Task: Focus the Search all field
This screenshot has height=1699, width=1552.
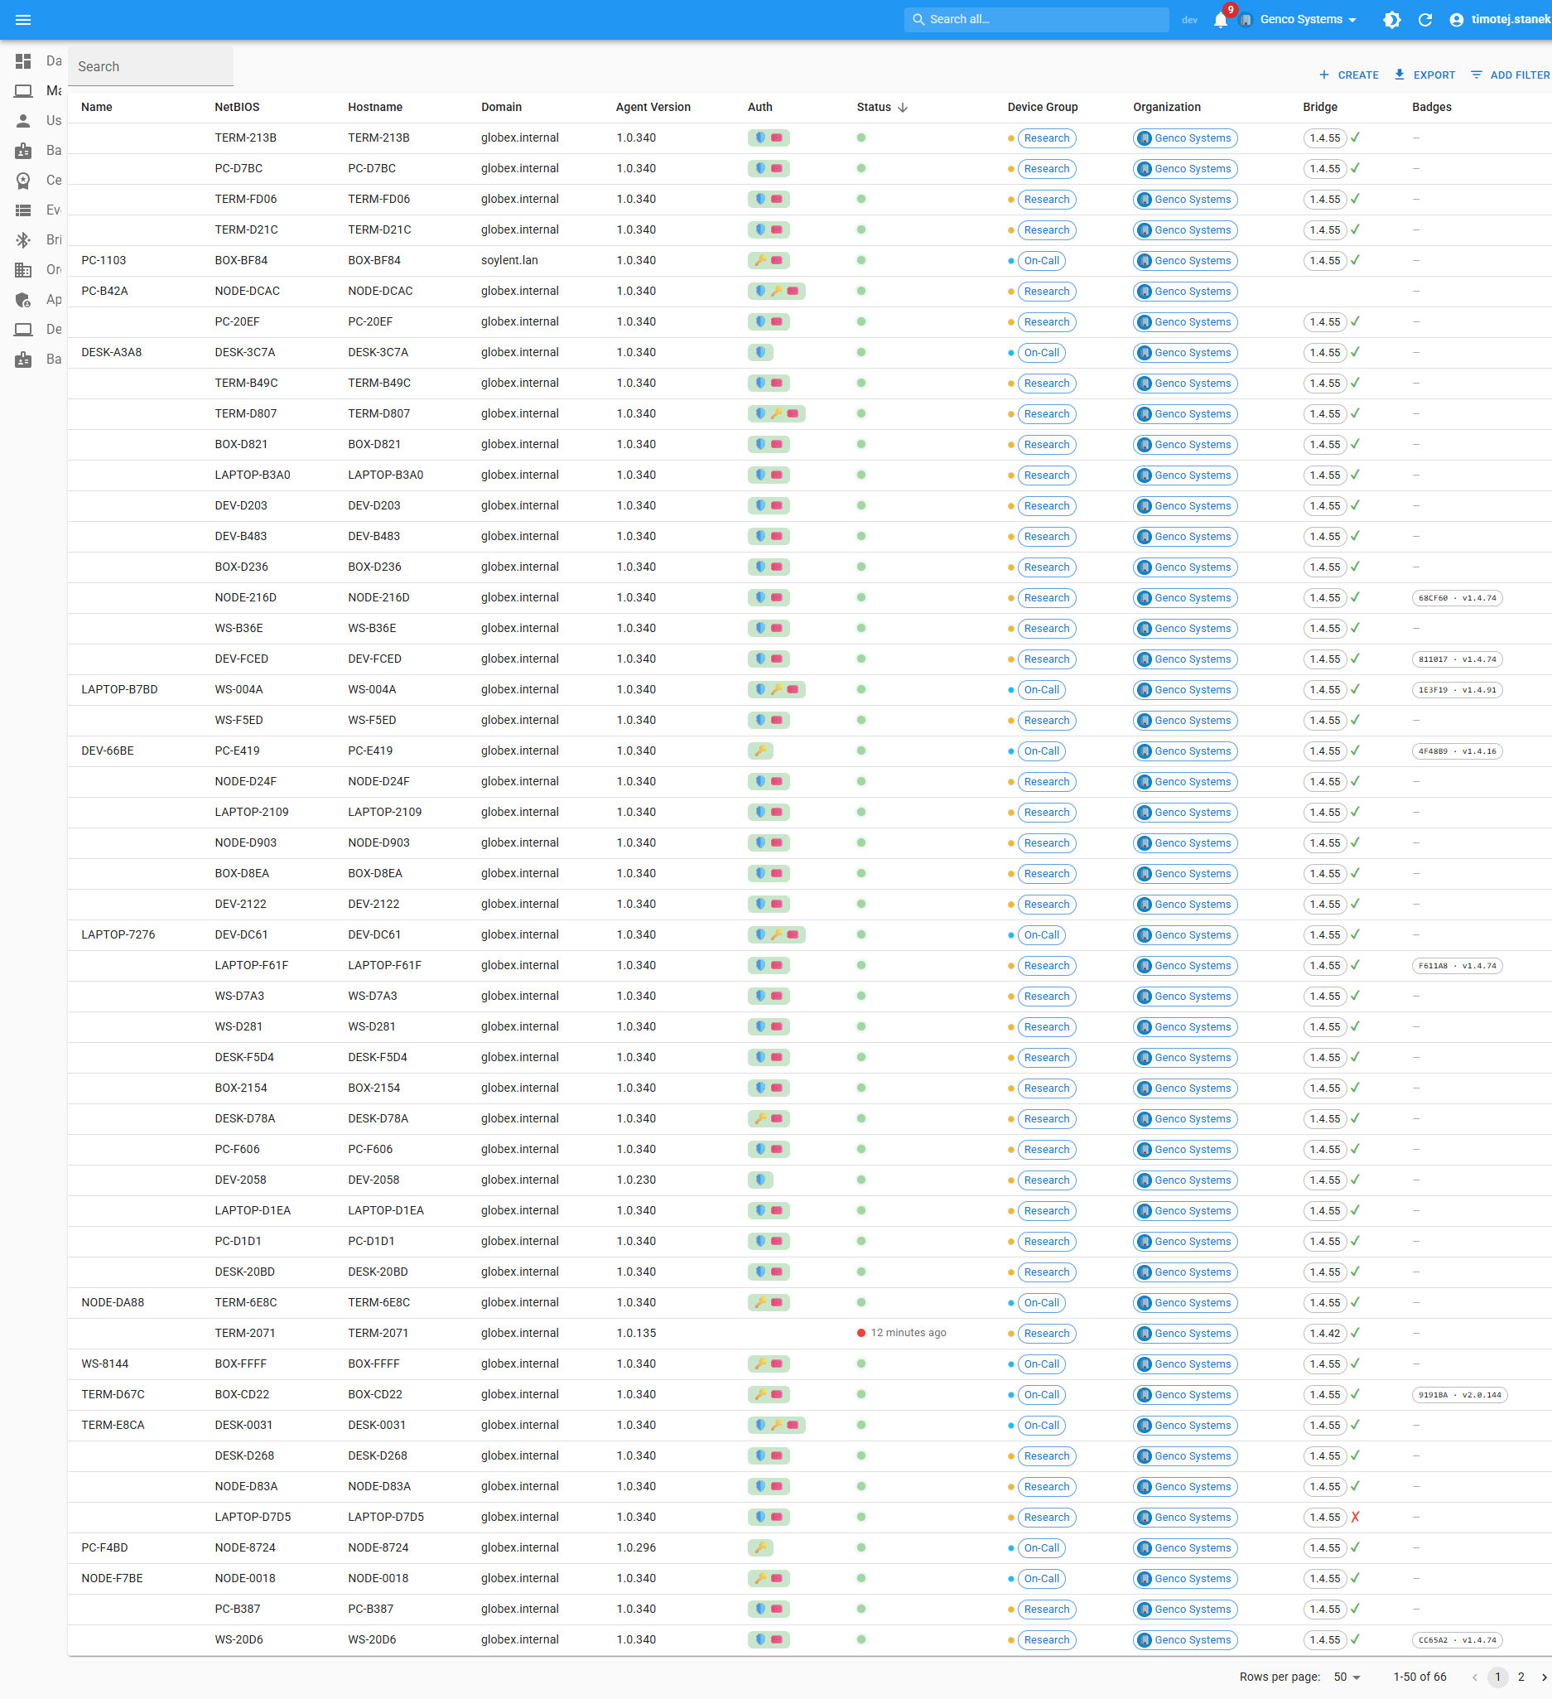Action: pos(1036,19)
